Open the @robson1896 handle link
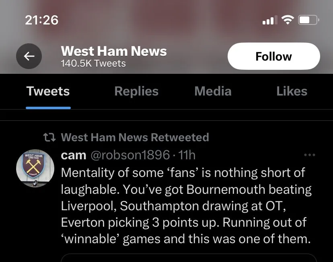The image size is (333, 262). 130,155
